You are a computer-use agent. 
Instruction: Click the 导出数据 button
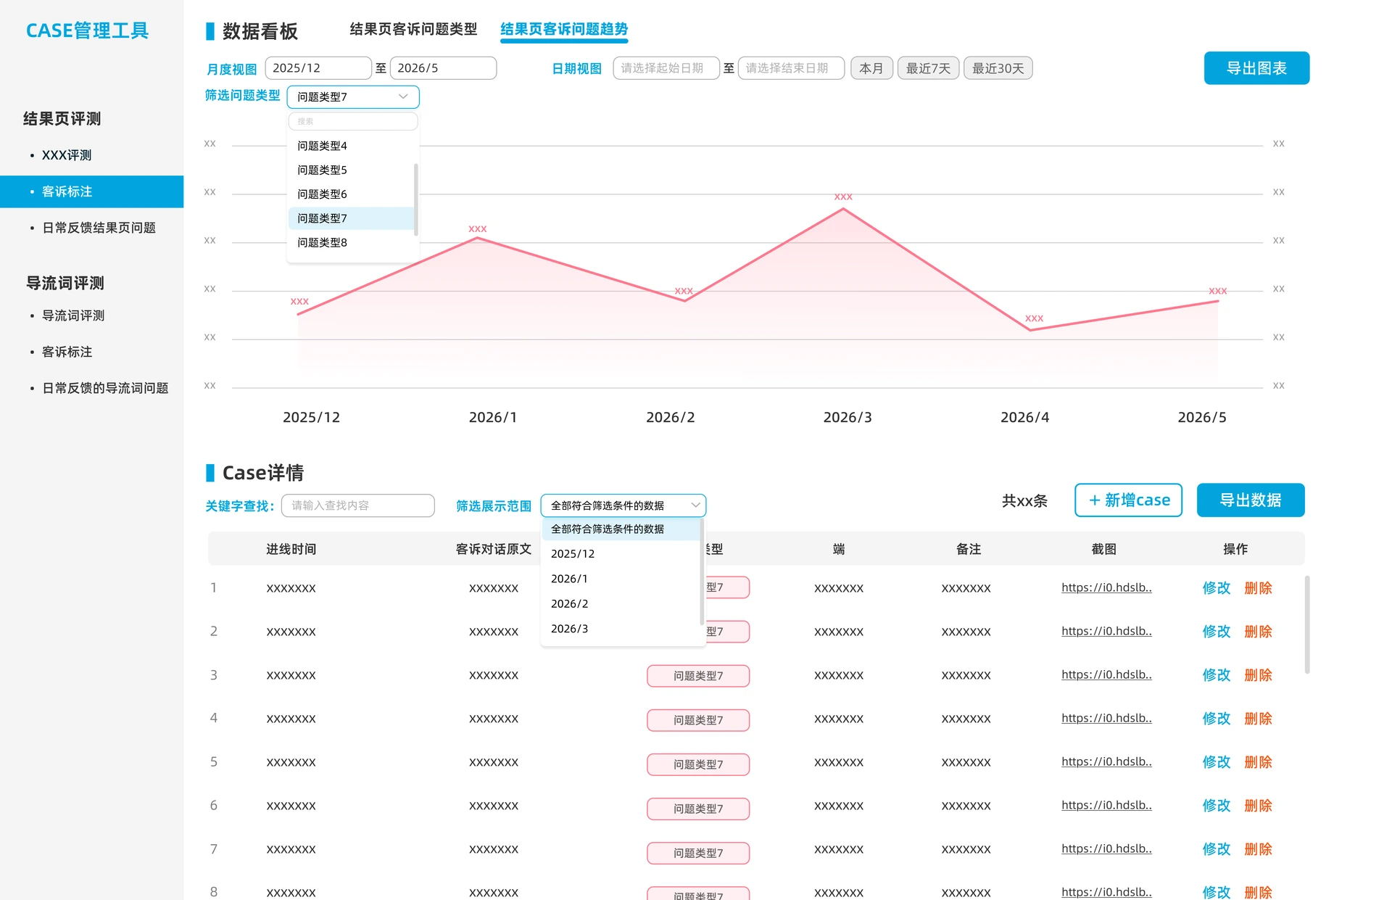[1251, 500]
